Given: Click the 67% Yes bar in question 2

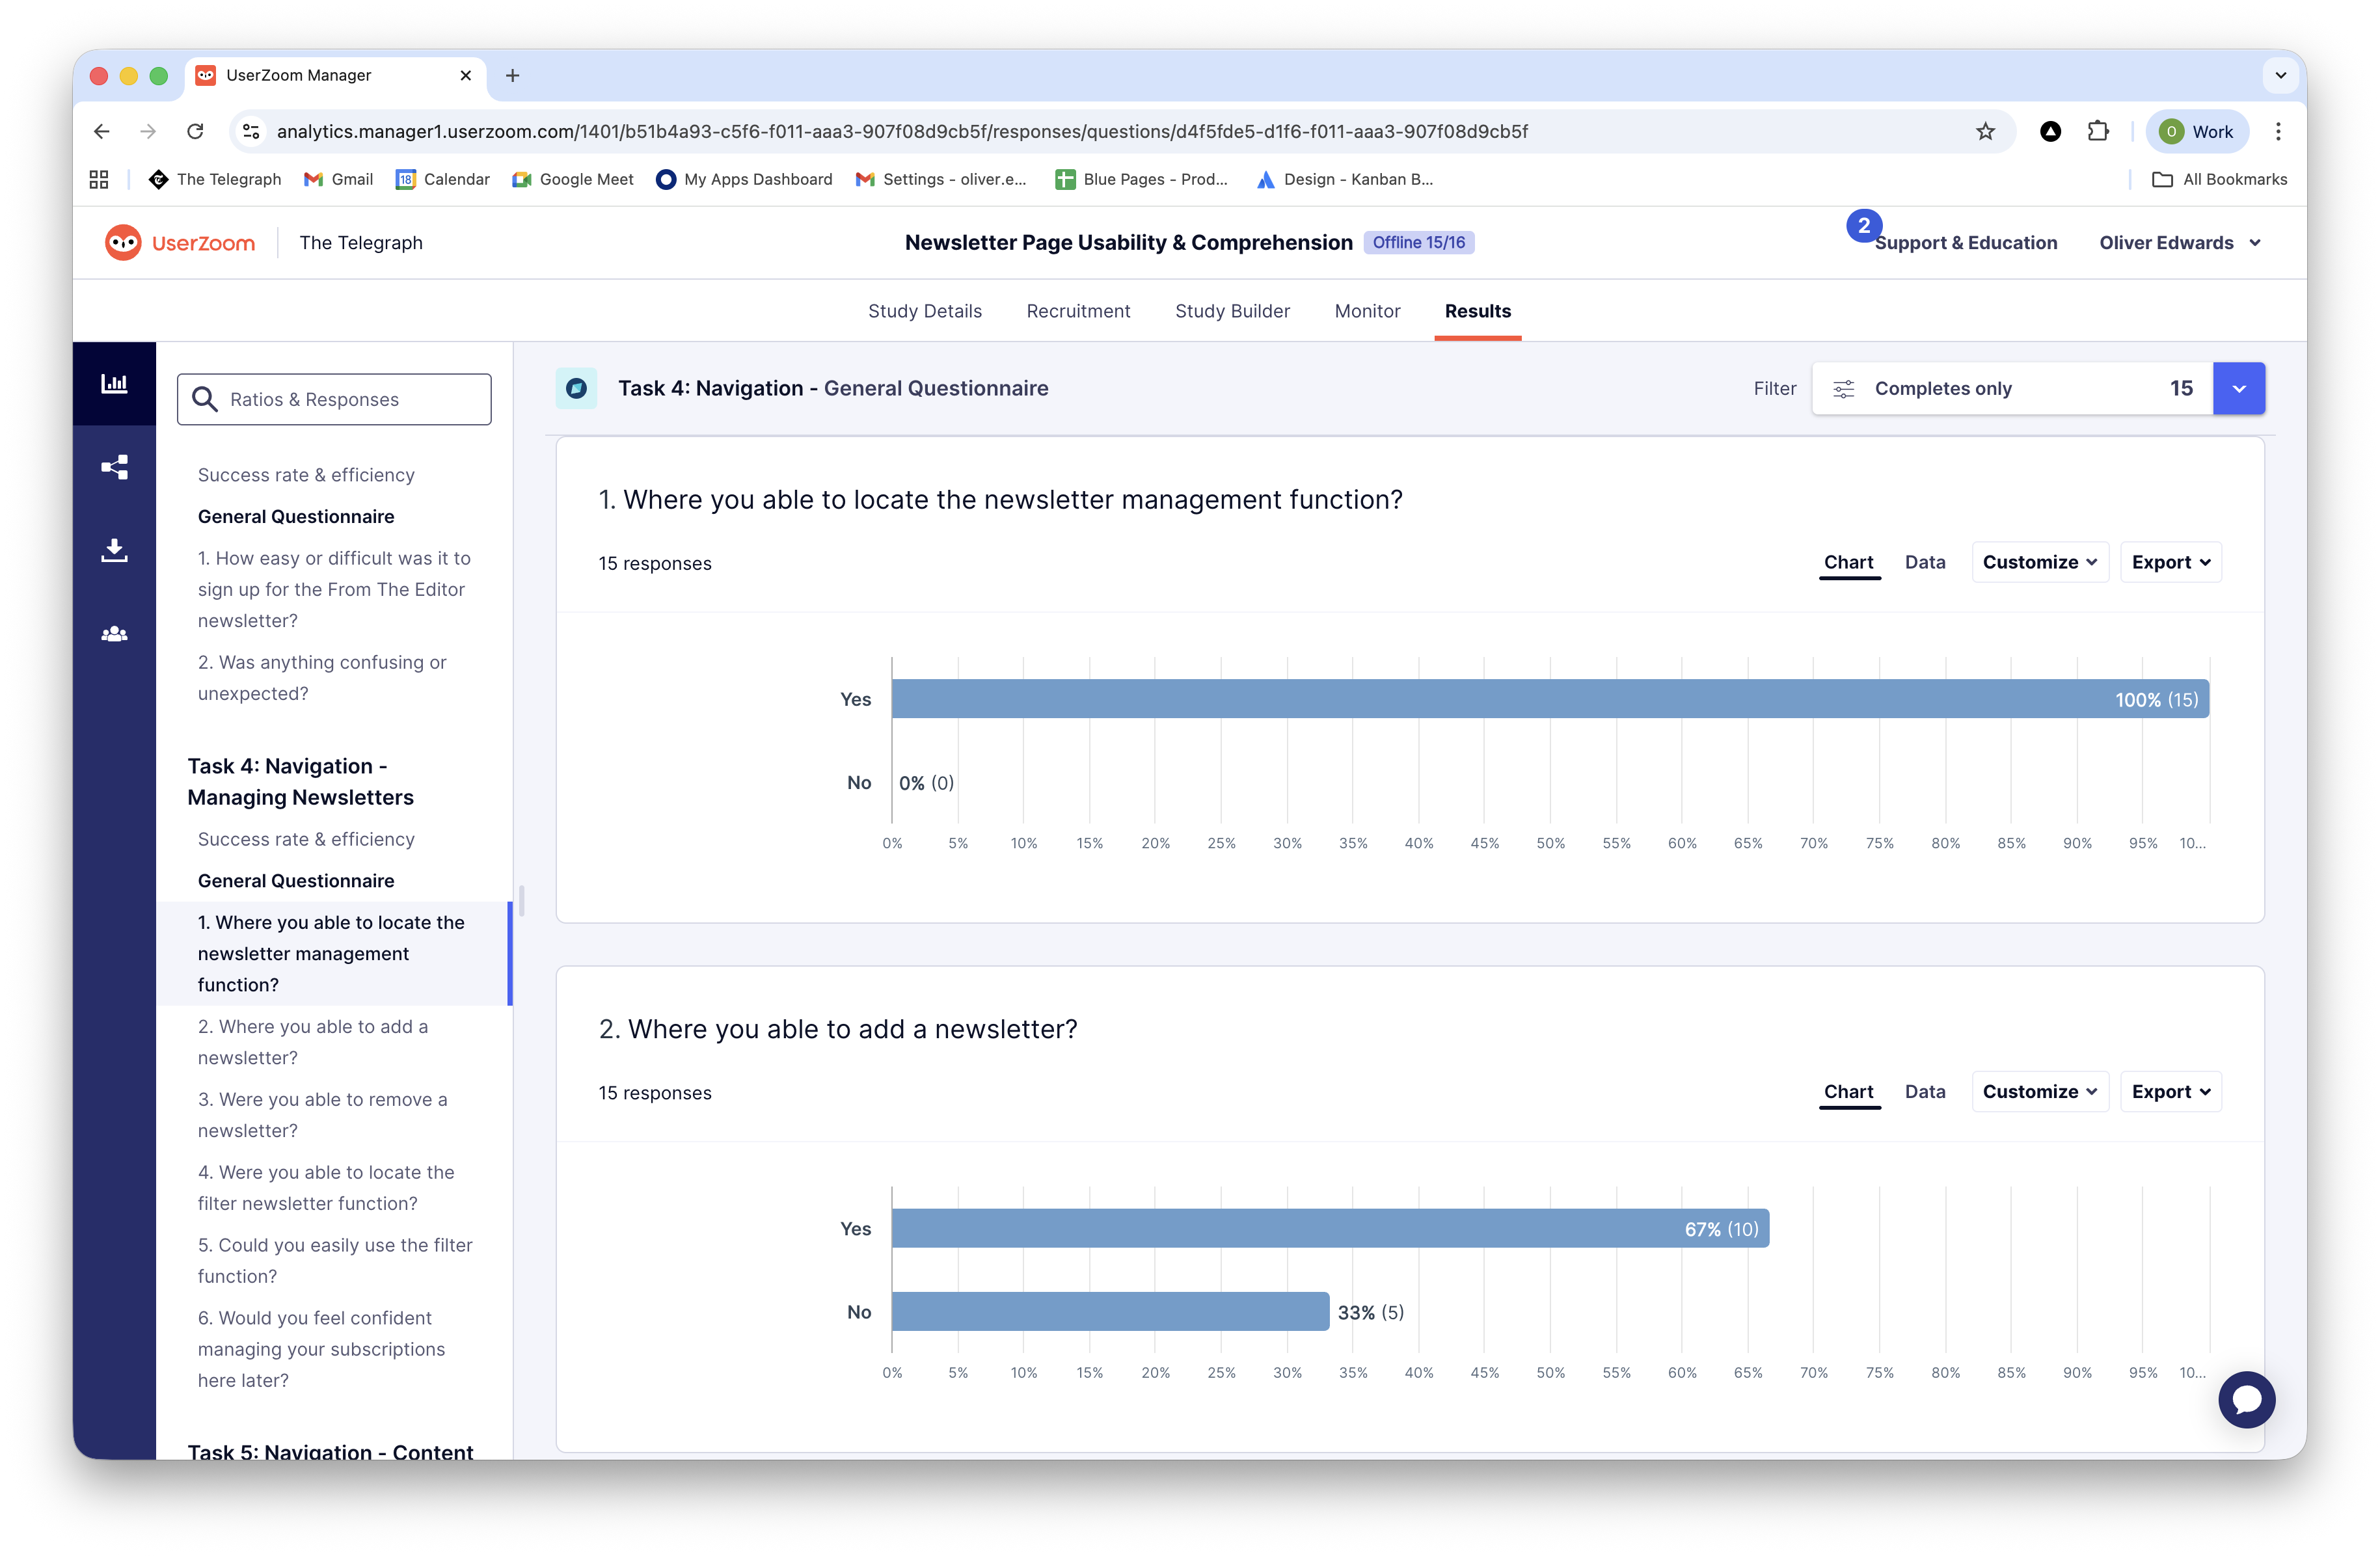Looking at the screenshot, I should [1329, 1228].
